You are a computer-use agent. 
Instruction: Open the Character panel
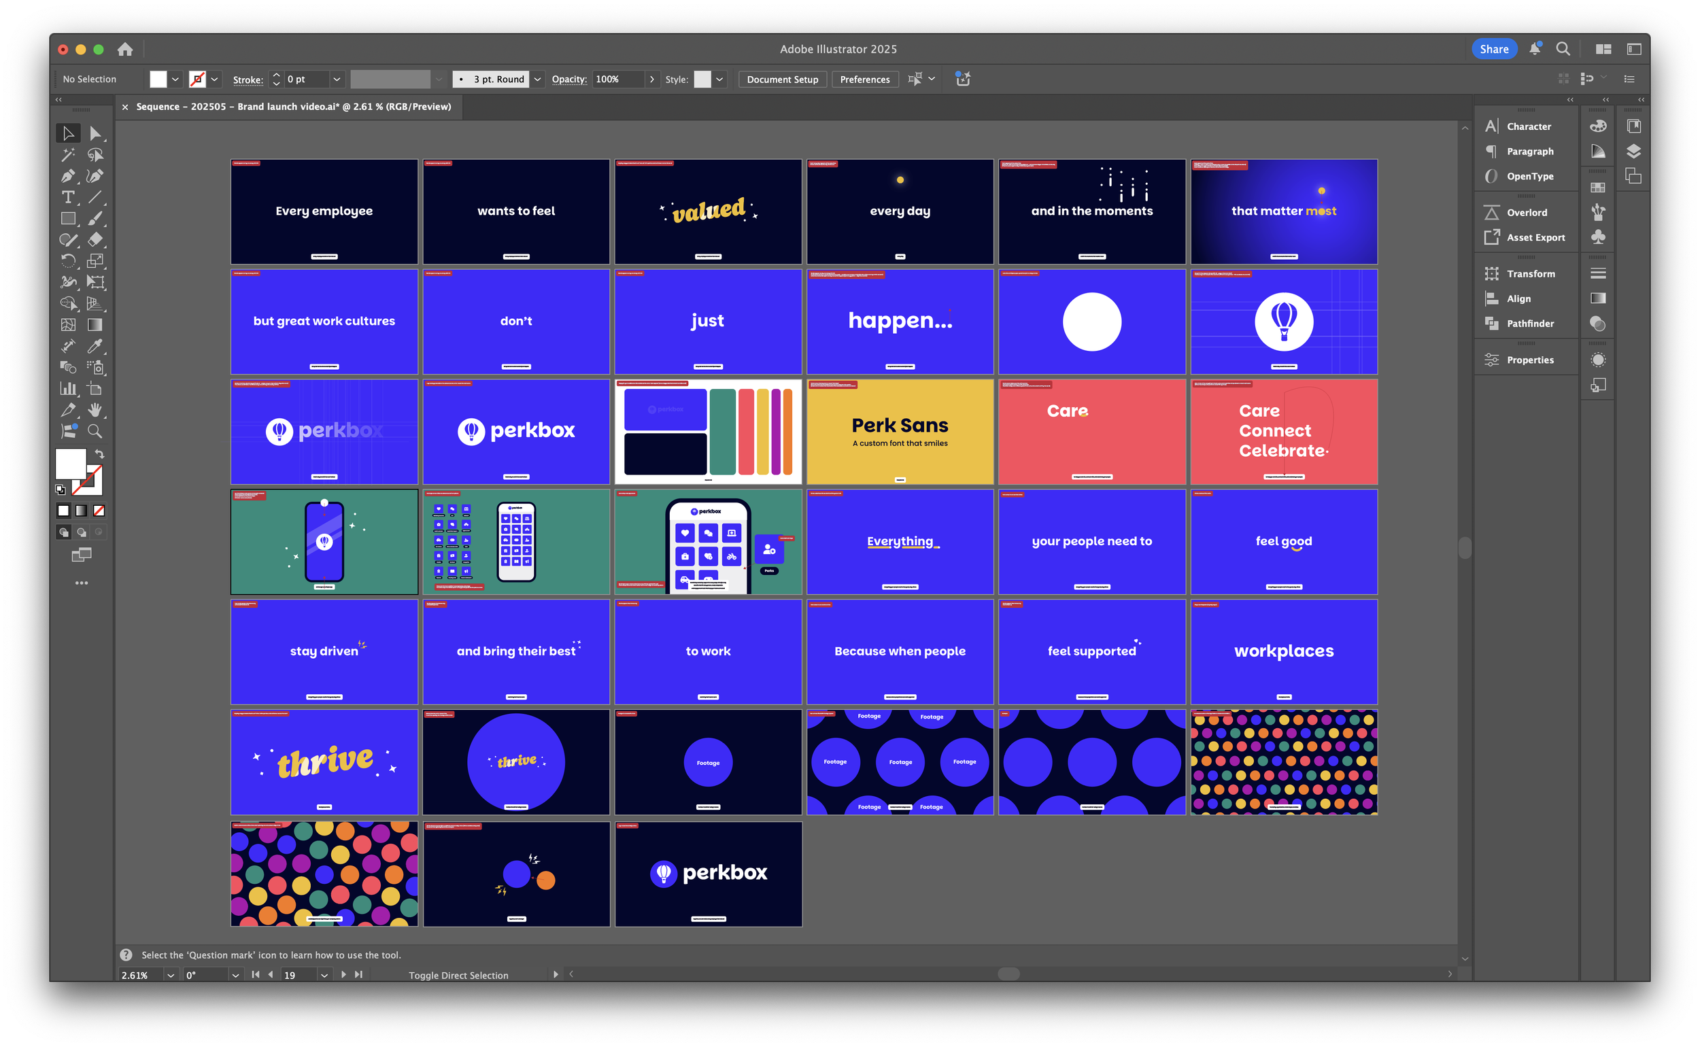[x=1528, y=126]
